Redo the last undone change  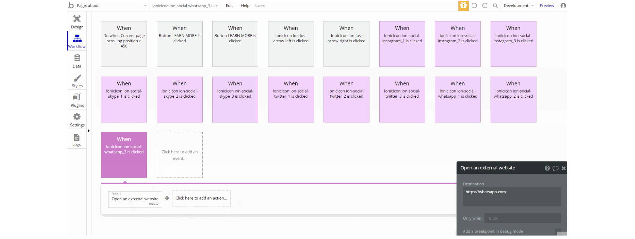pos(485,6)
